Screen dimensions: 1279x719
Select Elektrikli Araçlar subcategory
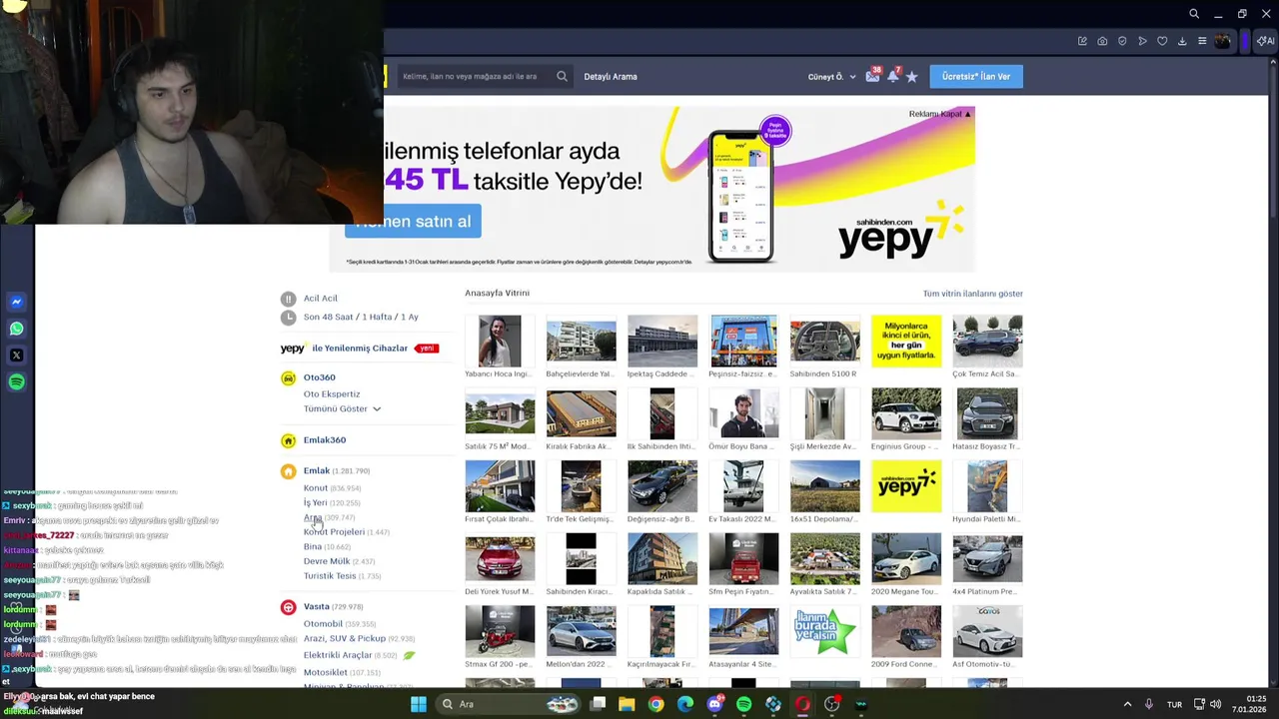point(338,655)
